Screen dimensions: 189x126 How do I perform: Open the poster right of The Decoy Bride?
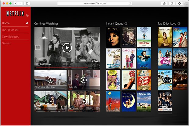point(180,58)
